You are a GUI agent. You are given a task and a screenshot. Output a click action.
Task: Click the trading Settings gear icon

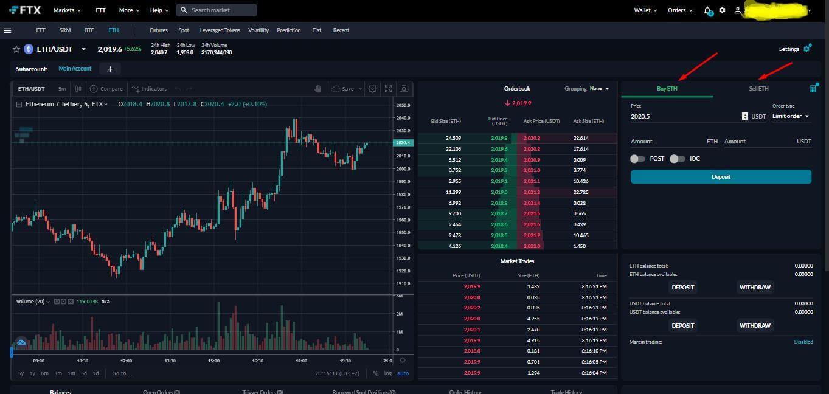point(807,49)
